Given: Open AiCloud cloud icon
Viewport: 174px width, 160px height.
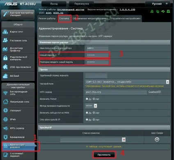Looking at the screenshot, I should (x=5, y=76).
